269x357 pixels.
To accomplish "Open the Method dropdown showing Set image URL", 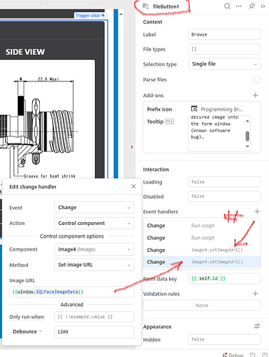I will pos(94,265).
